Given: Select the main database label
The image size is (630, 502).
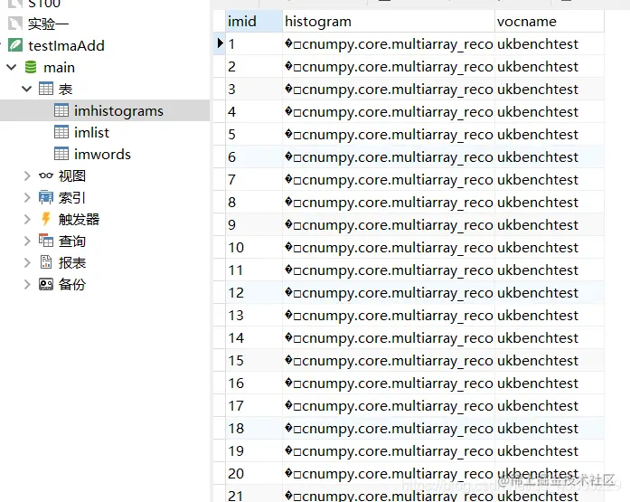Looking at the screenshot, I should (59, 67).
